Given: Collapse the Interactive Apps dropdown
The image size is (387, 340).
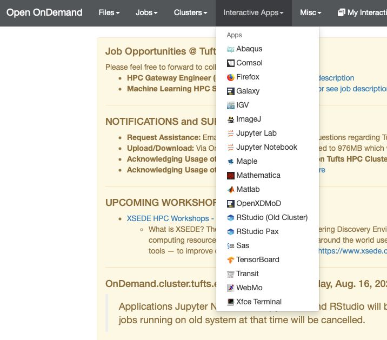Looking at the screenshot, I should point(253,12).
